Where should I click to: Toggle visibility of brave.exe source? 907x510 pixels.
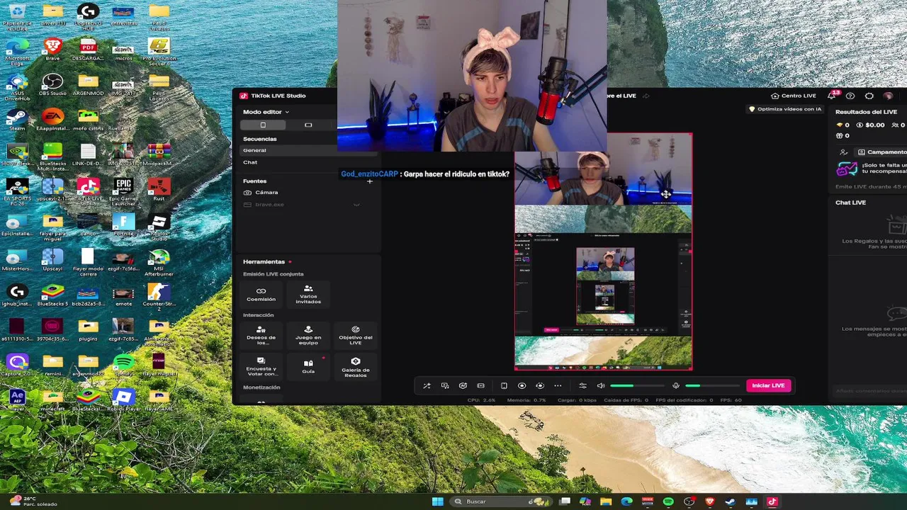point(356,205)
